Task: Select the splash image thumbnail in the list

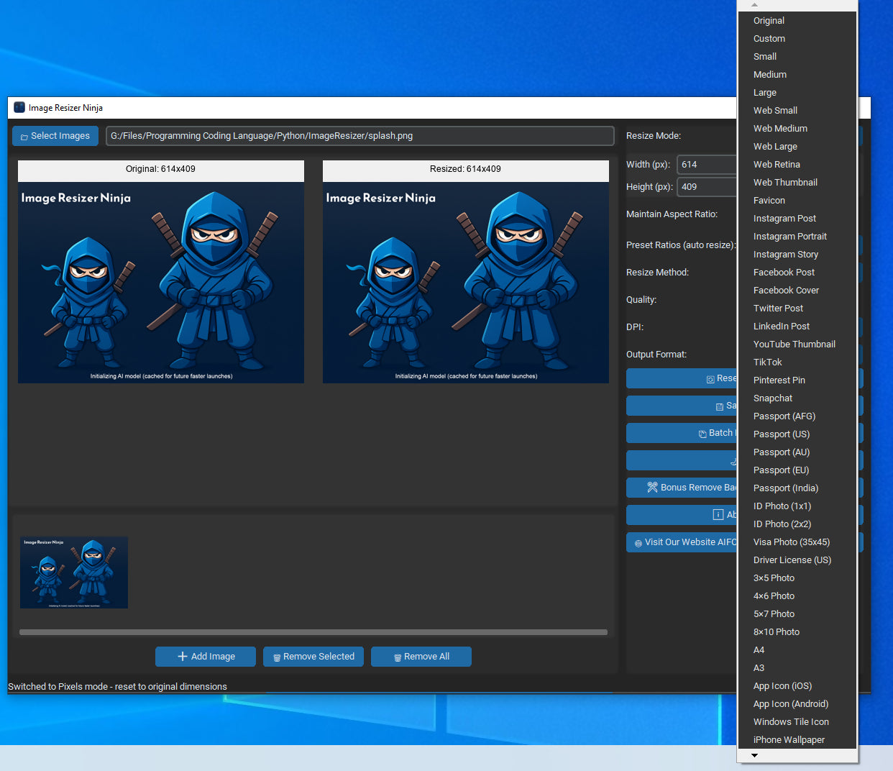Action: [x=74, y=572]
